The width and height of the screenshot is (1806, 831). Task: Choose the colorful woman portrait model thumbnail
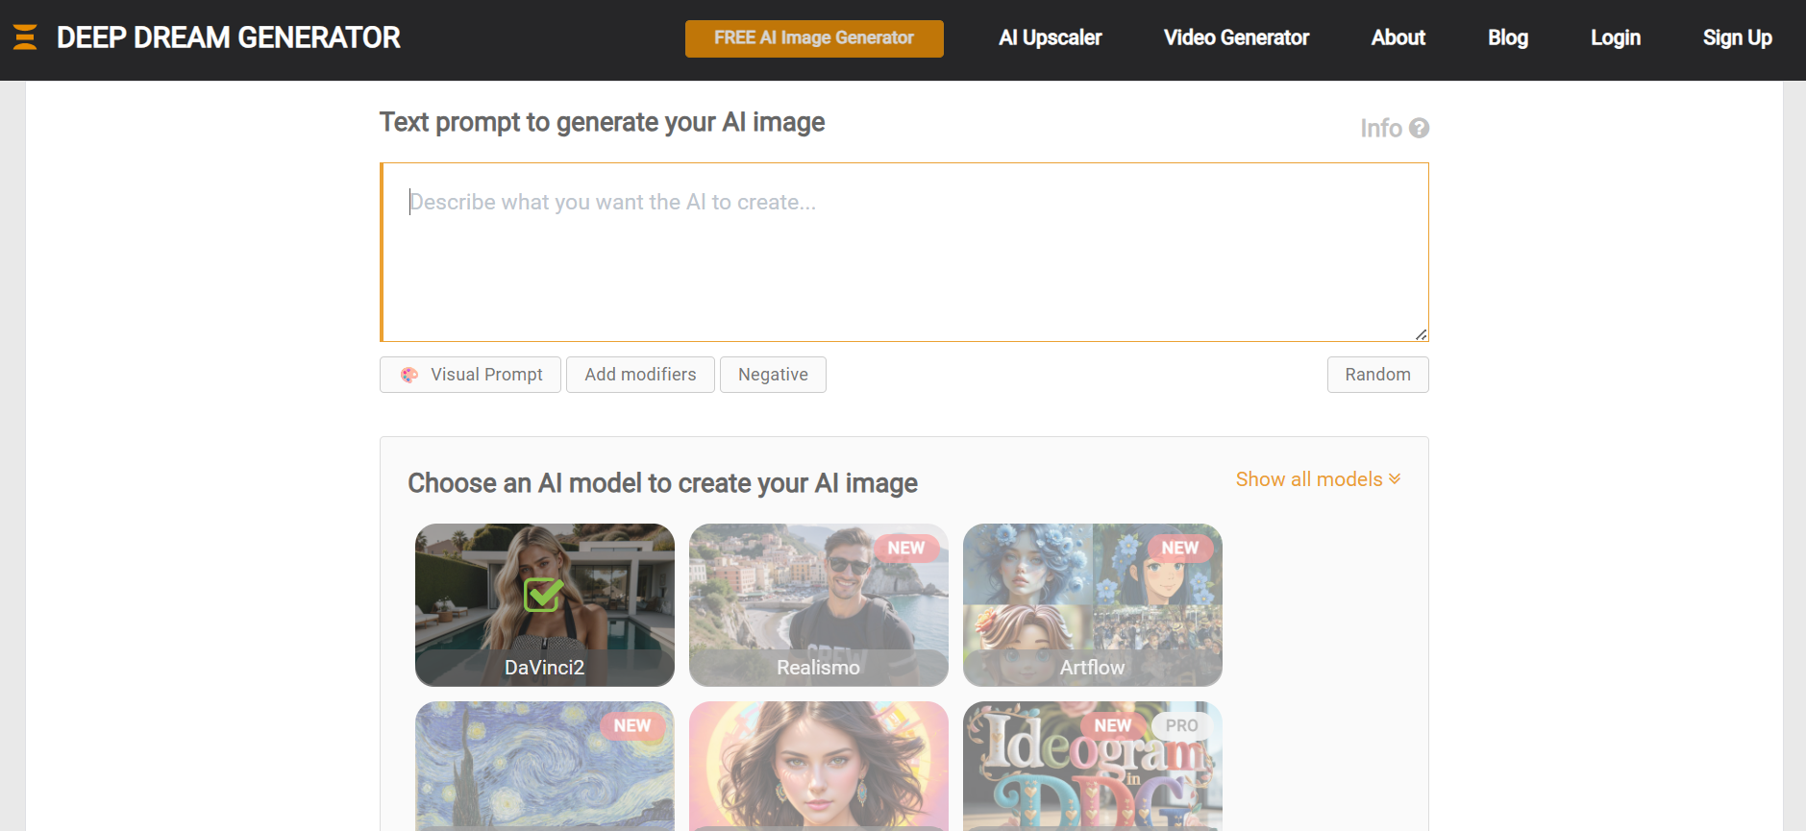click(819, 766)
